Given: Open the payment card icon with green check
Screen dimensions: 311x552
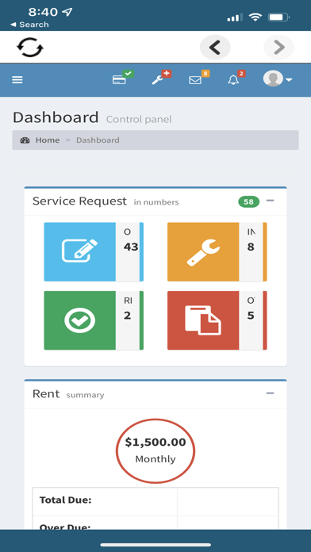Looking at the screenshot, I should 122,78.
